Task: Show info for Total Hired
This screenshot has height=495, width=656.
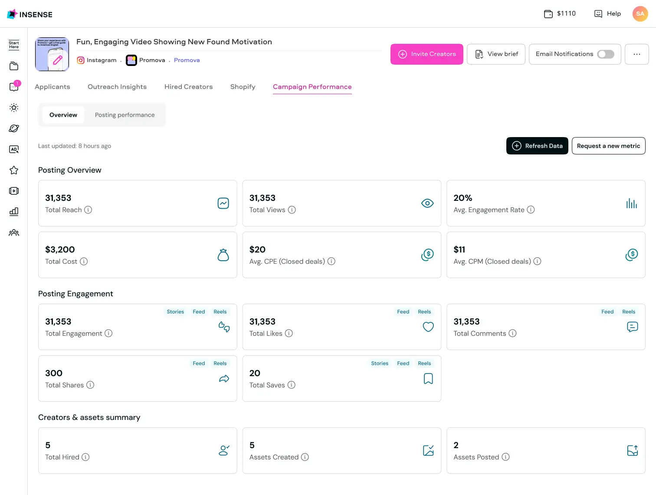Action: [85, 457]
